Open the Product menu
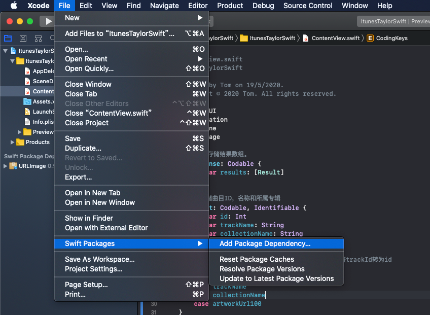This screenshot has width=430, height=315. [x=230, y=6]
